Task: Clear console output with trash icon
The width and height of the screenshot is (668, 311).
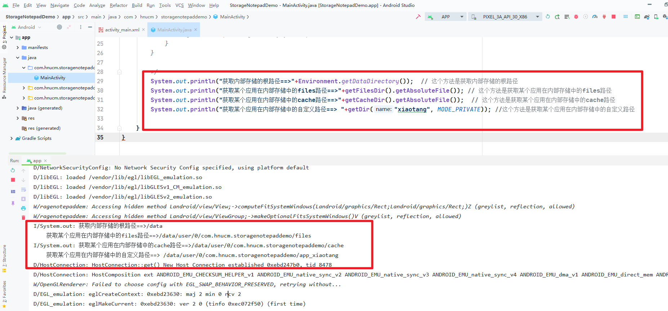Action: pos(23,217)
